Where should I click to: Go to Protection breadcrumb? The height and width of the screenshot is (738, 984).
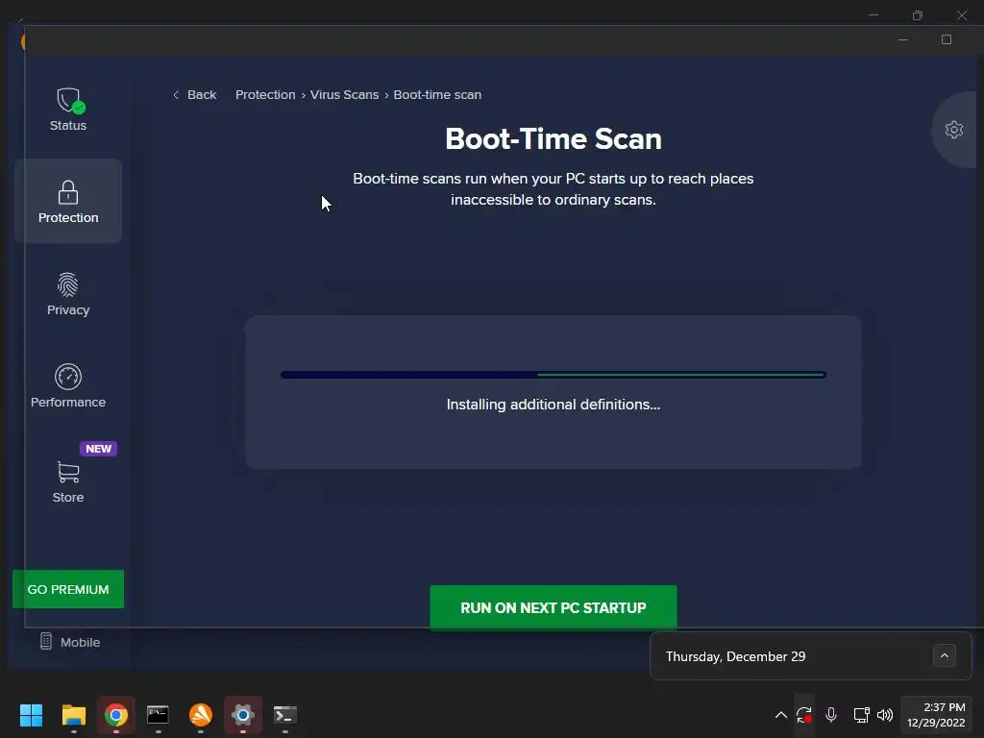[265, 95]
